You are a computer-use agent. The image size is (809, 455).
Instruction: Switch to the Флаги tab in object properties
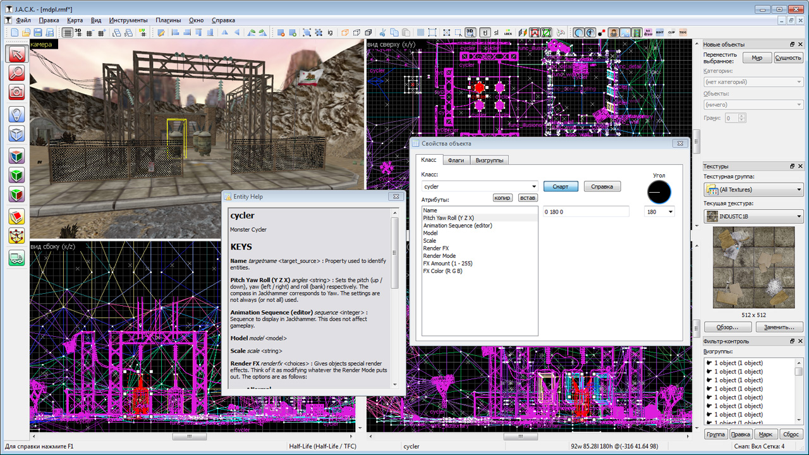click(x=456, y=160)
